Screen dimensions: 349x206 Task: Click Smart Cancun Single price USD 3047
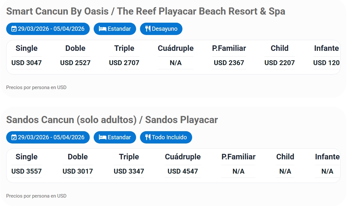pos(27,63)
